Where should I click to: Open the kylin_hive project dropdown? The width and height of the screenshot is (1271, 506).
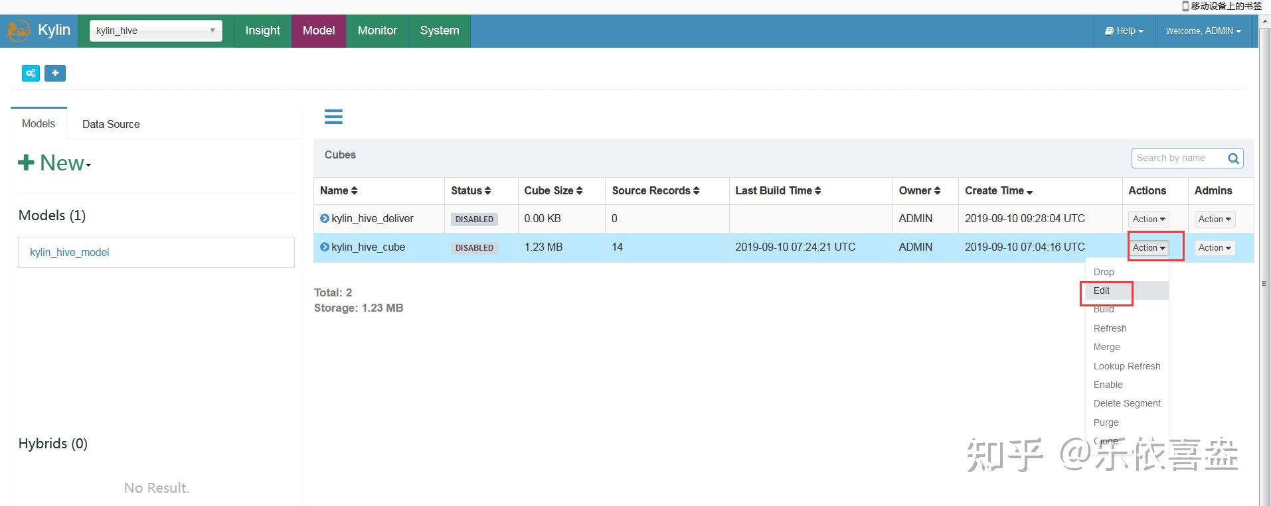point(156,31)
